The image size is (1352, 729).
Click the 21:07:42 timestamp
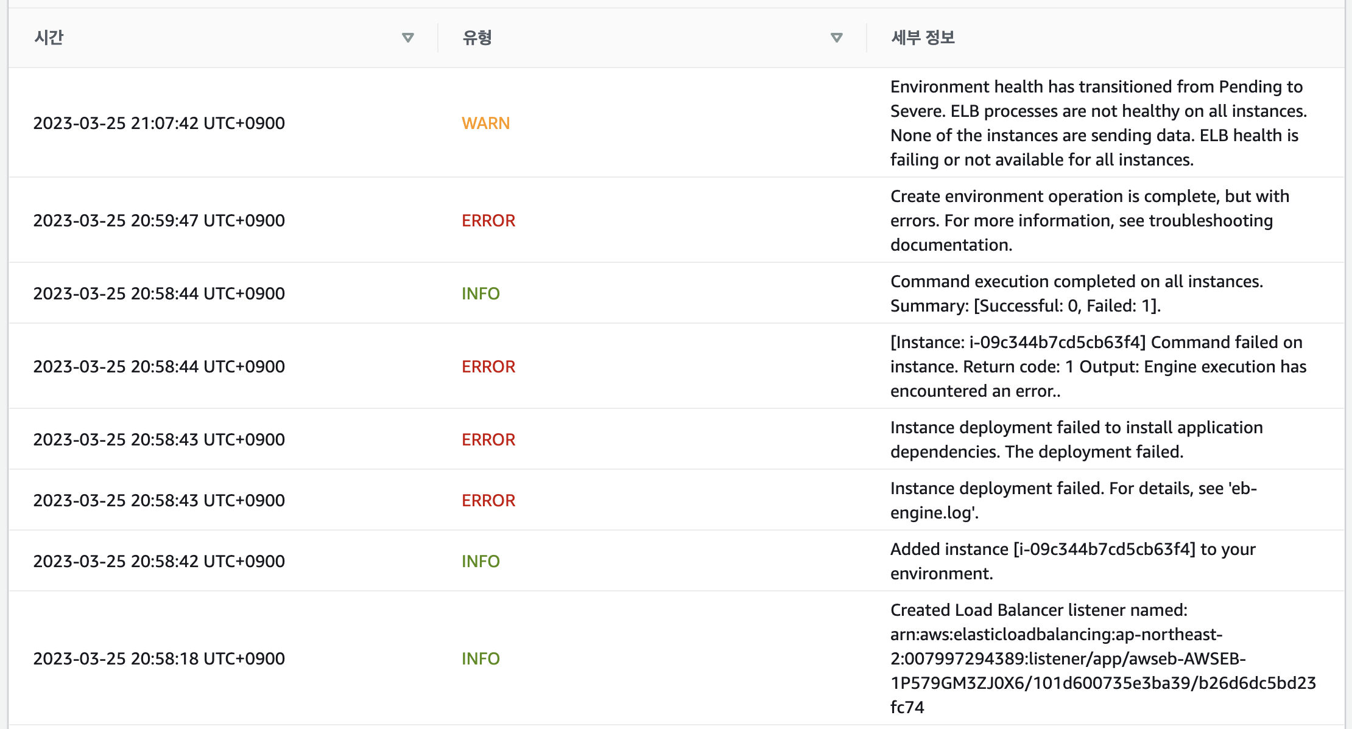(x=159, y=123)
